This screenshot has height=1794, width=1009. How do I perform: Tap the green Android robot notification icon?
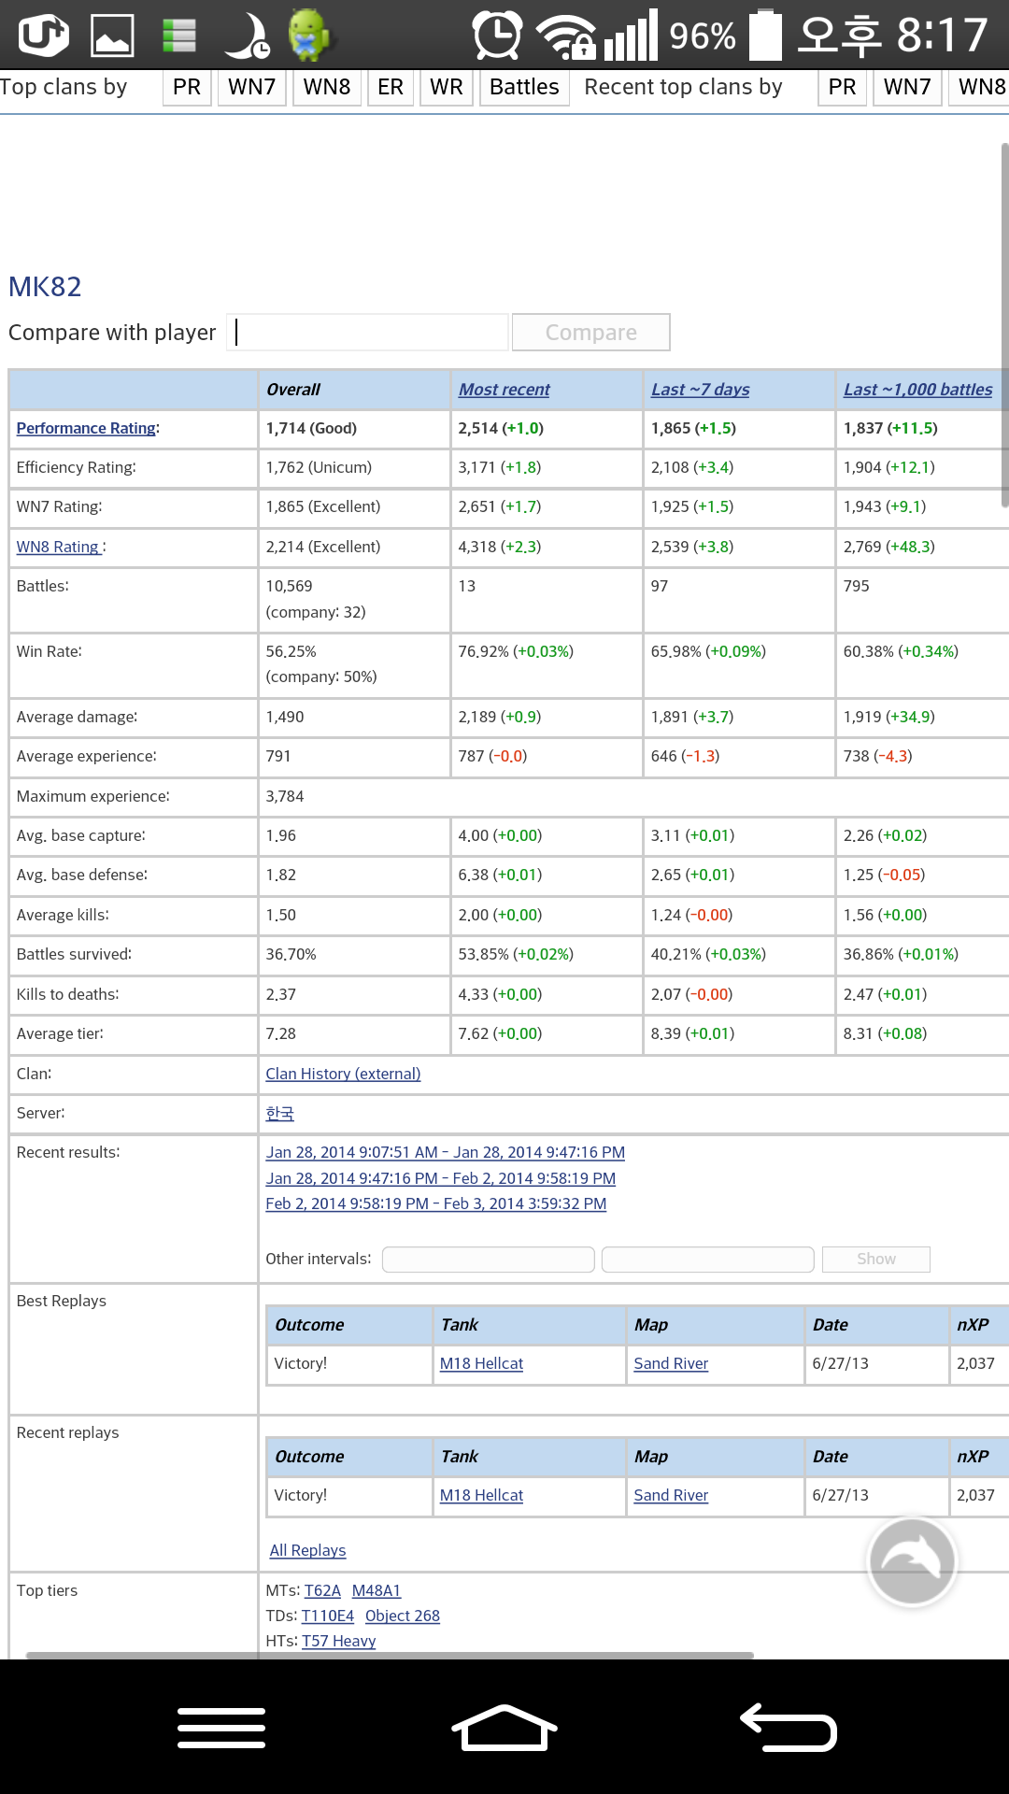pos(308,36)
